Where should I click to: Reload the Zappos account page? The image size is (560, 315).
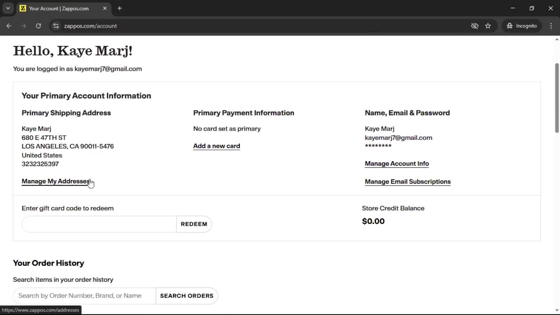tap(38, 26)
